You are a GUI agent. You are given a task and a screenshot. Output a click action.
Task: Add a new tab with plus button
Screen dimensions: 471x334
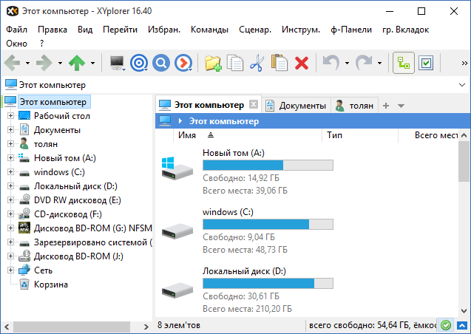(385, 106)
